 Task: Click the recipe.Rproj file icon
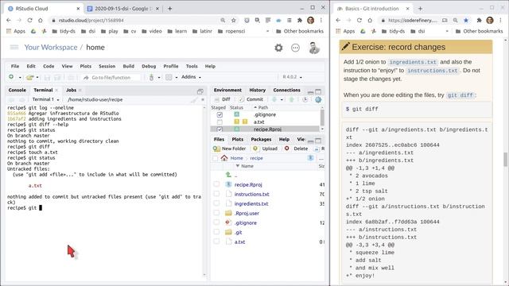click(228, 184)
